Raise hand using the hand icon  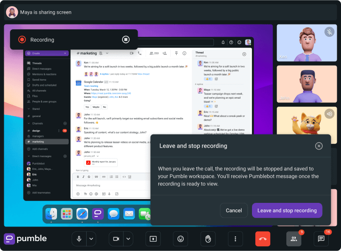point(208,239)
